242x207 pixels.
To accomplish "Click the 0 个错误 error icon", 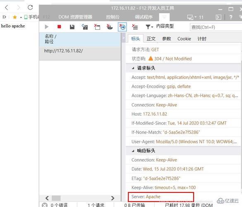I will 45,205.
